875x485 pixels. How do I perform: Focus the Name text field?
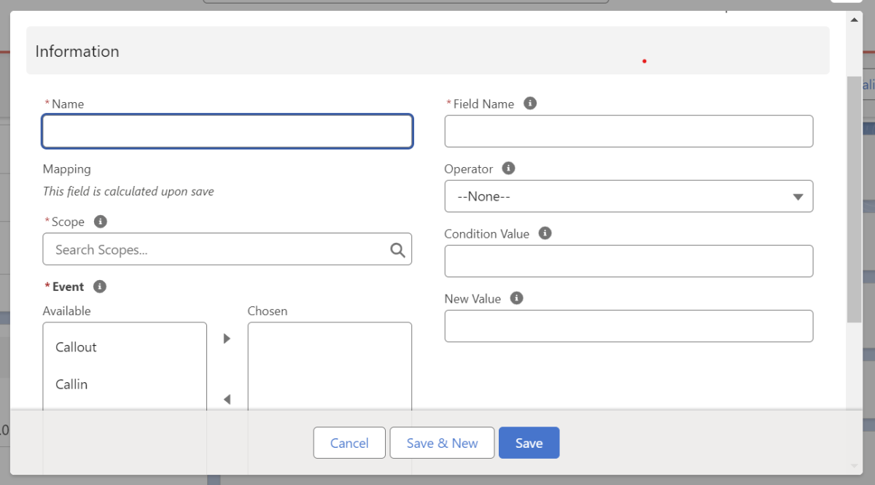coord(227,131)
